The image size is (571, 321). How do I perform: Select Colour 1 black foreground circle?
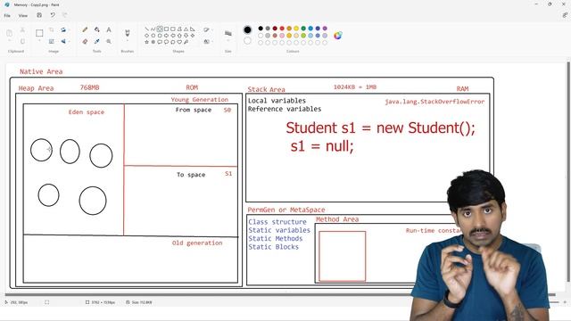pos(247,29)
